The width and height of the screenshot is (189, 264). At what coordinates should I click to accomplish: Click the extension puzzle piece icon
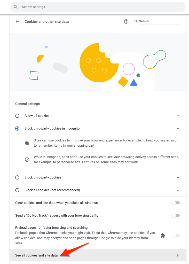point(163,236)
